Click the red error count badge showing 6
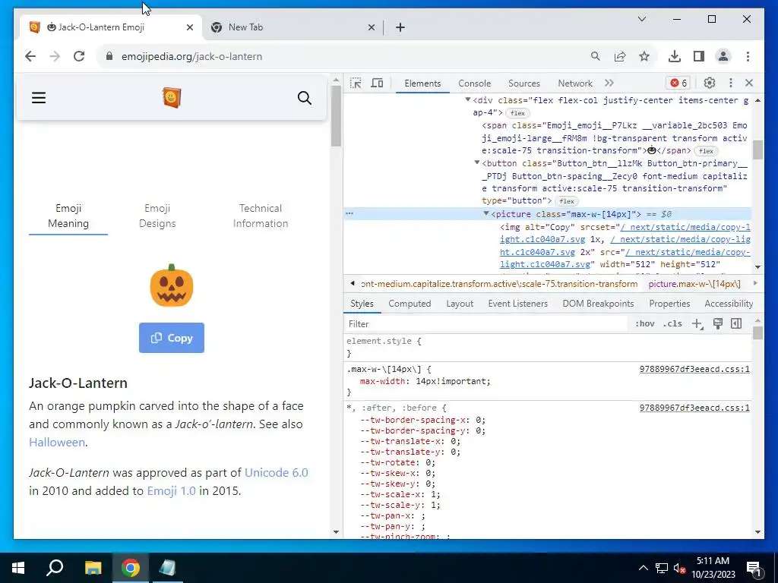This screenshot has width=778, height=583. coord(678,83)
